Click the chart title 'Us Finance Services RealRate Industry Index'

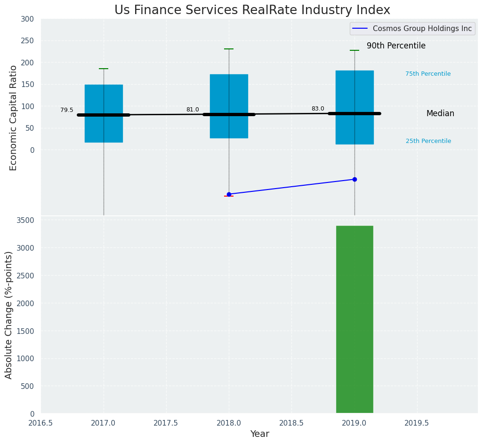click(x=252, y=10)
